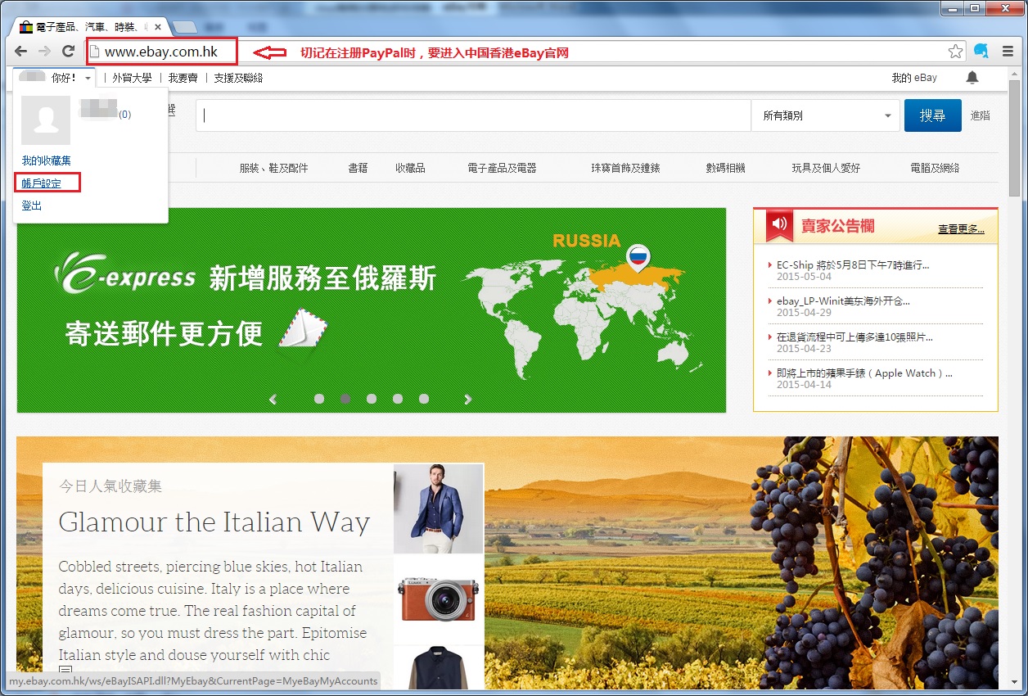Click the e-express Russia service banner
The image size is (1028, 696).
click(371, 310)
